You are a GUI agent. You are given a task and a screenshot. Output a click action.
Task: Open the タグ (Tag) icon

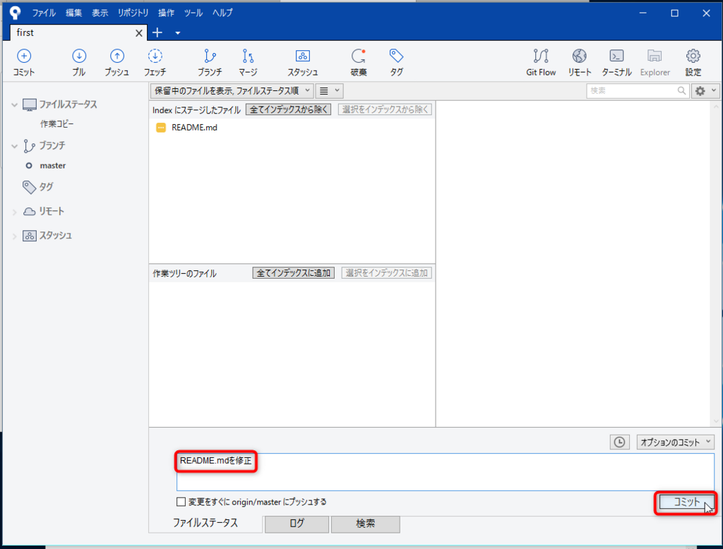point(395,61)
